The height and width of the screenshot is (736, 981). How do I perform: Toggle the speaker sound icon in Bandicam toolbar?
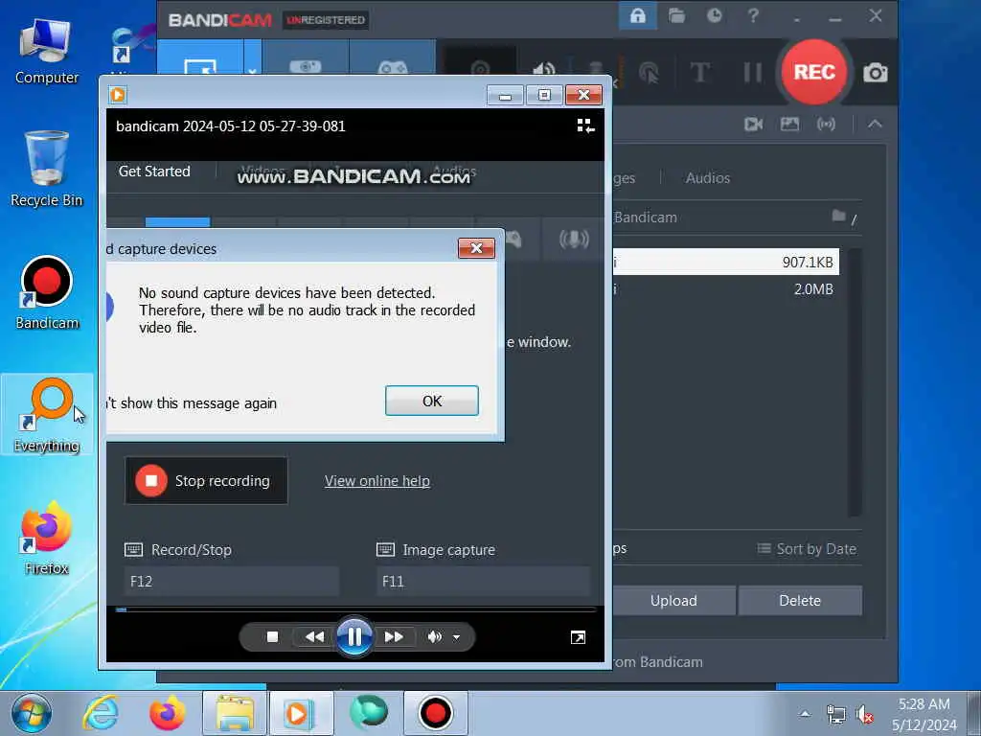(x=543, y=71)
